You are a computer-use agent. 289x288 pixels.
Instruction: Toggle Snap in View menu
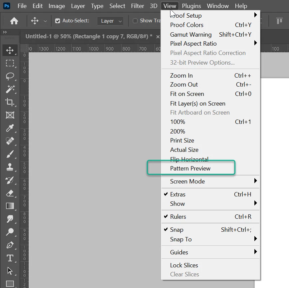(210, 230)
